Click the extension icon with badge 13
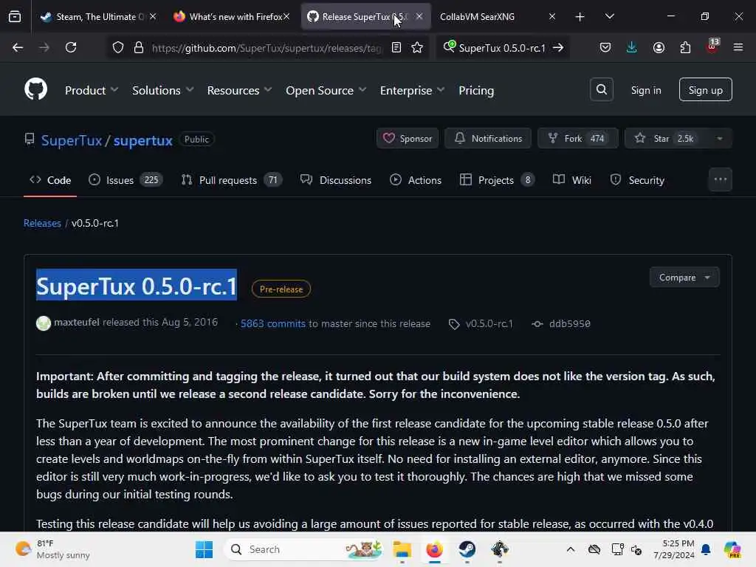Screen dimensions: 756x567 tap(712, 47)
